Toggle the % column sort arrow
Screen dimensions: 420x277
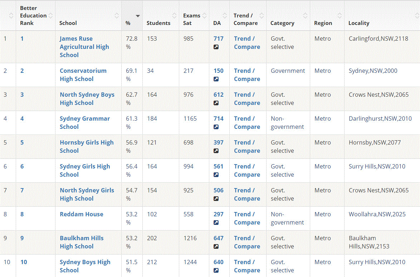[x=138, y=16]
